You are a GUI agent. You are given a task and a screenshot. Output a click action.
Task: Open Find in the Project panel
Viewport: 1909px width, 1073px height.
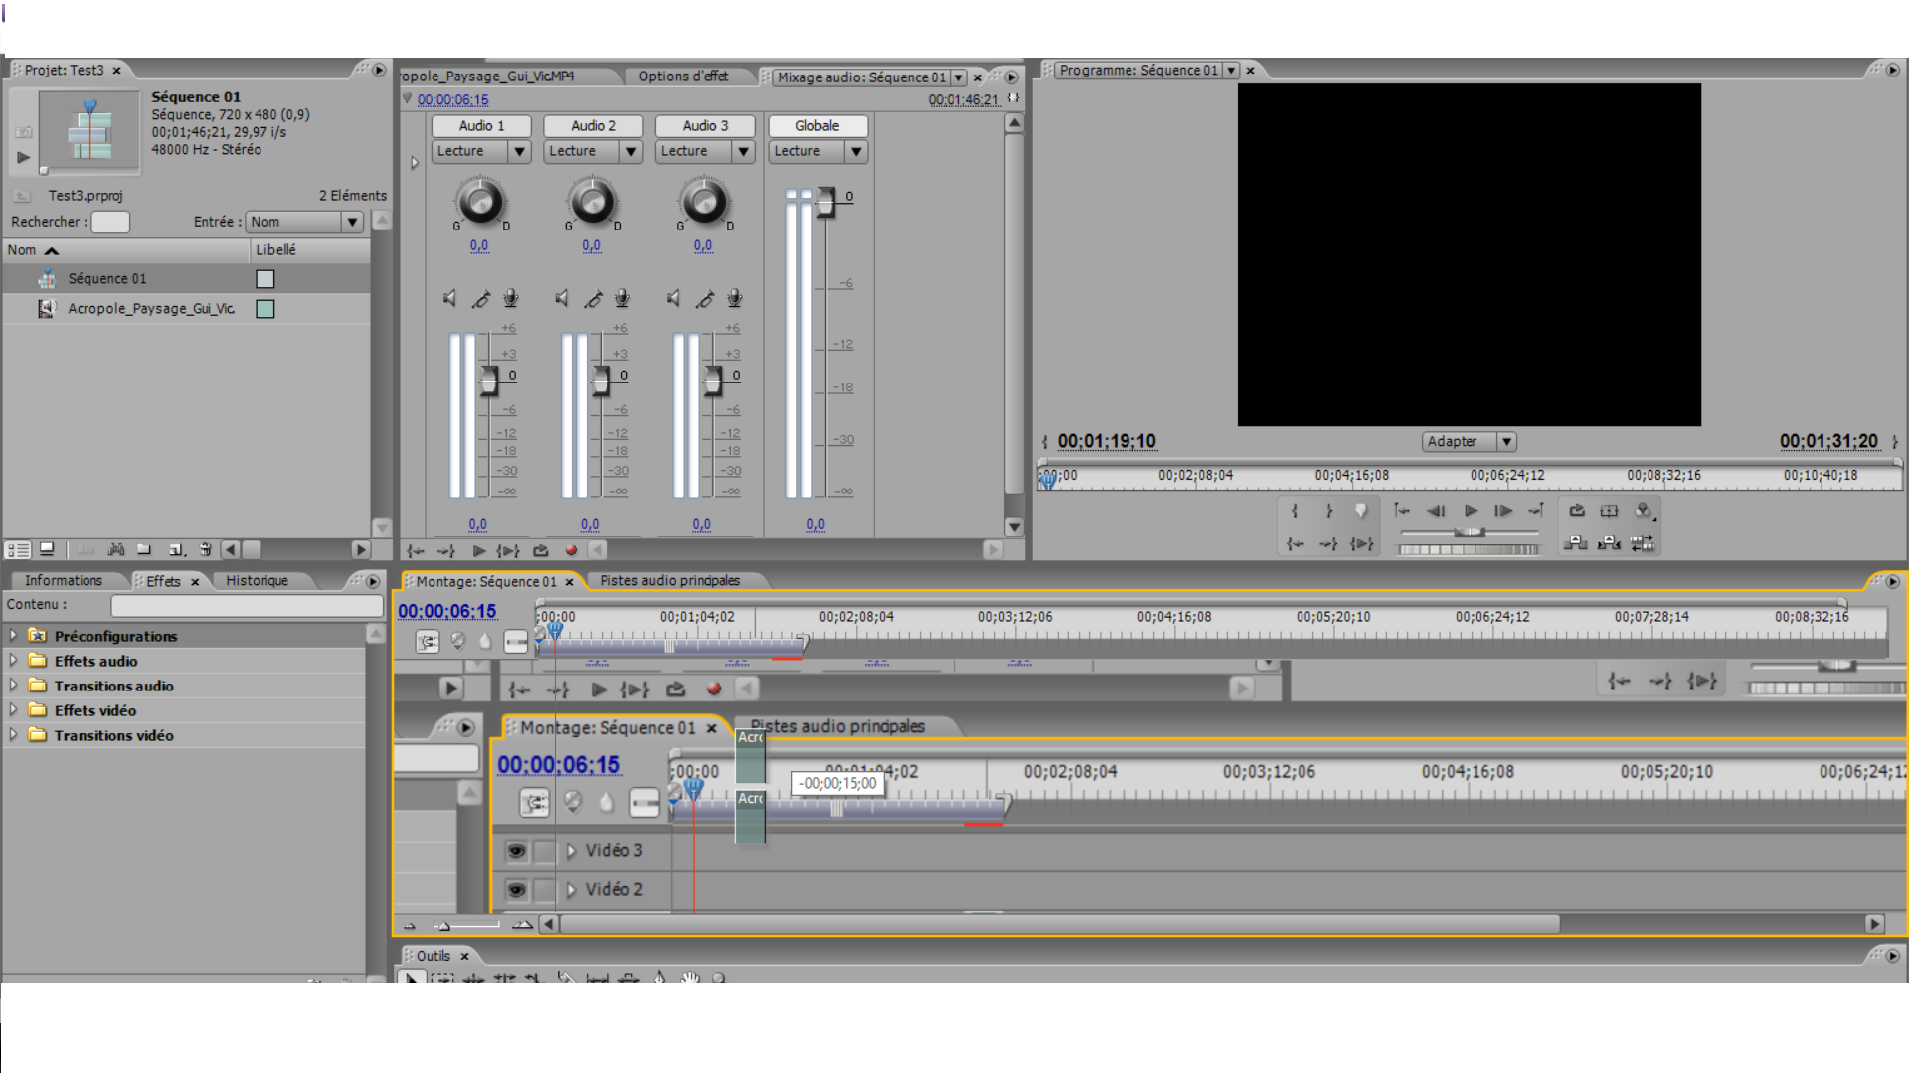[x=116, y=549]
